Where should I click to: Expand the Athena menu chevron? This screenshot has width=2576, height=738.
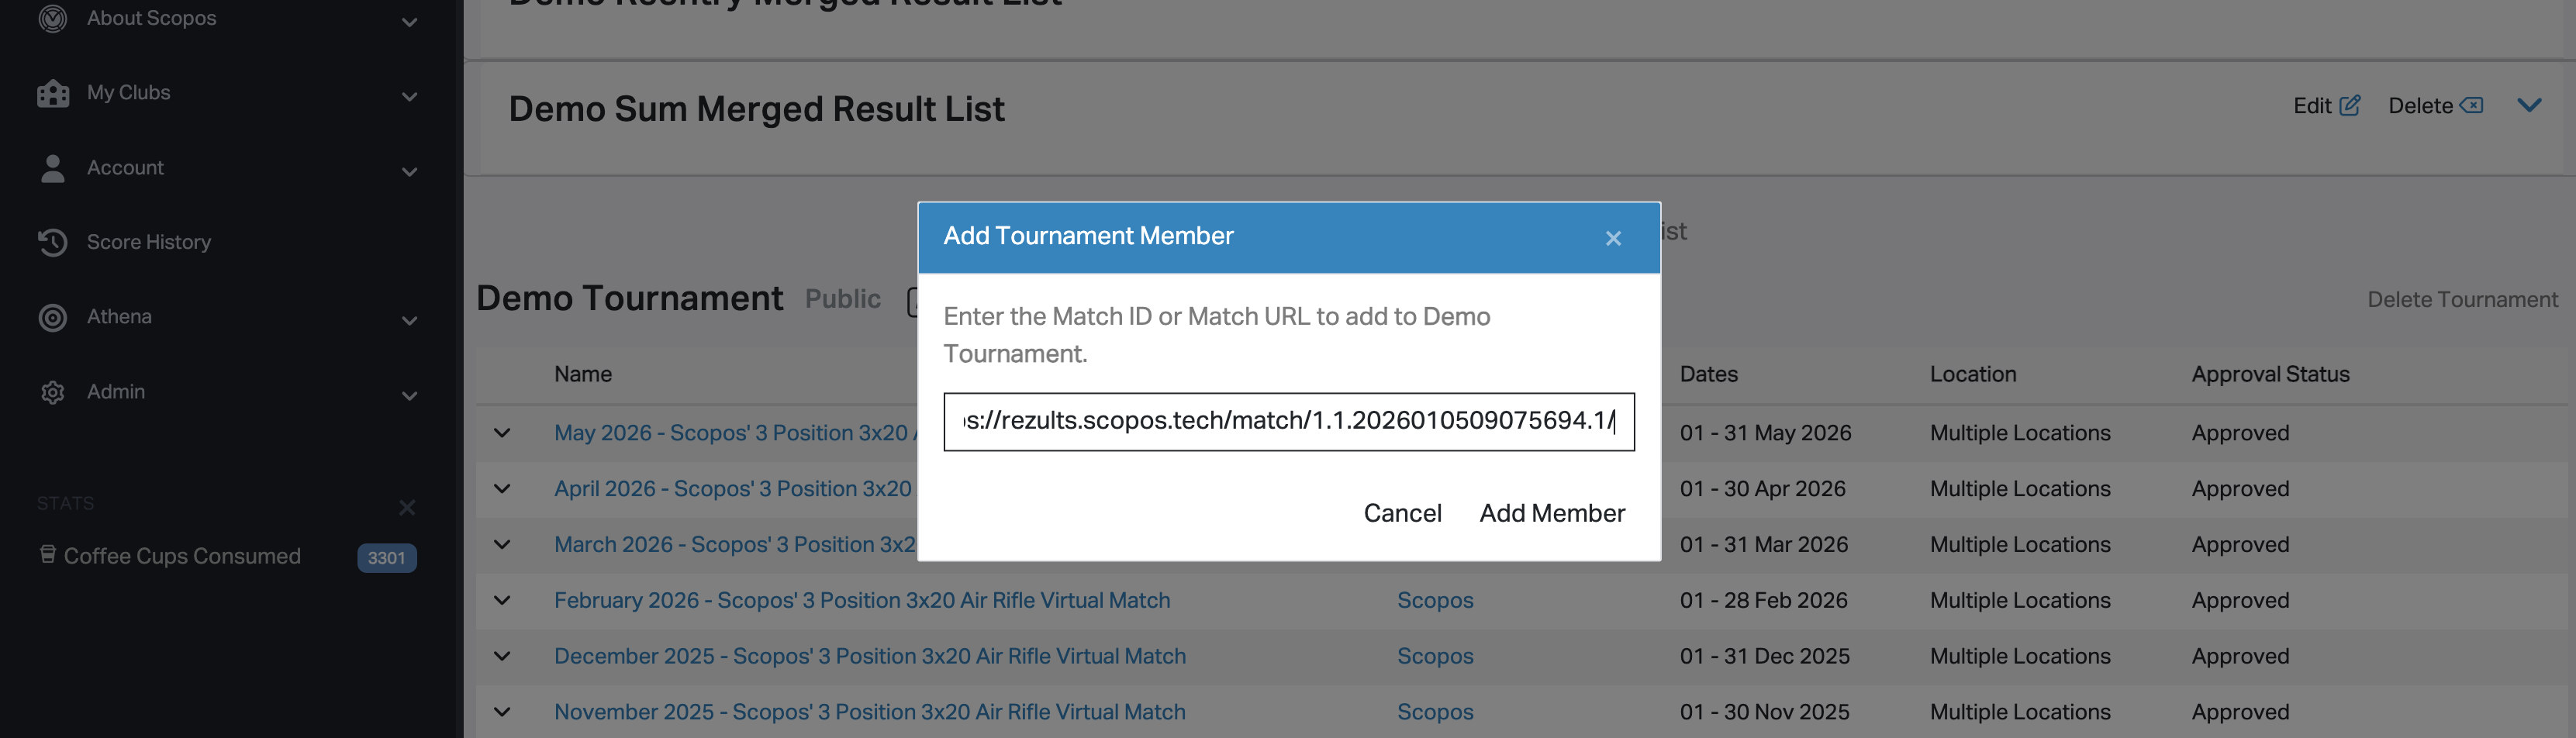click(409, 321)
